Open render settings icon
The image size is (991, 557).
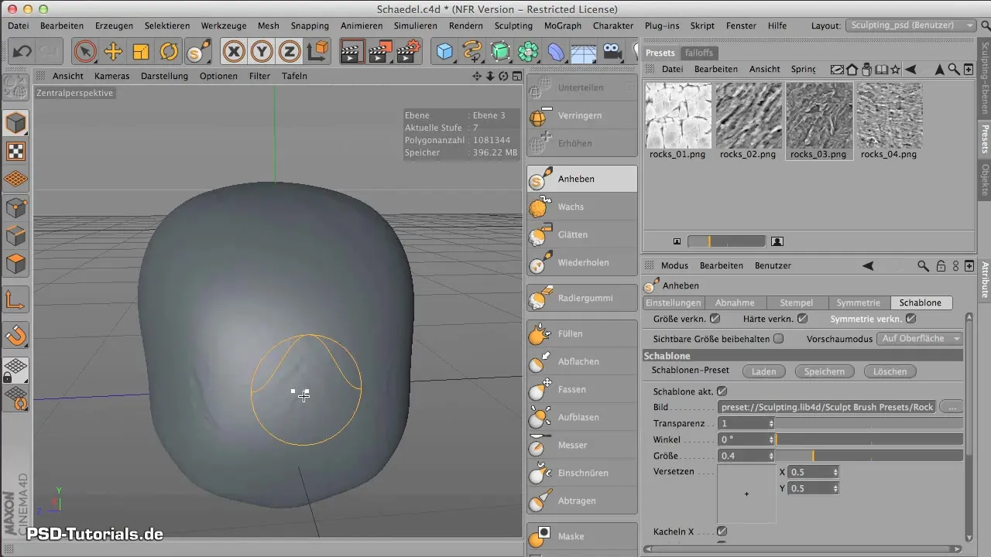click(408, 52)
